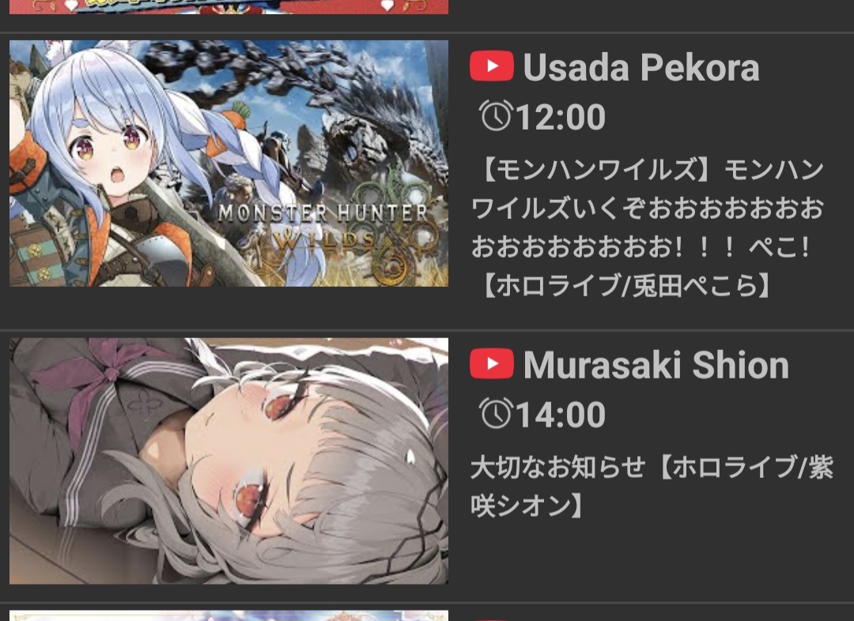Open the Murasaki Shion channel name
The width and height of the screenshot is (854, 621).
(x=656, y=365)
